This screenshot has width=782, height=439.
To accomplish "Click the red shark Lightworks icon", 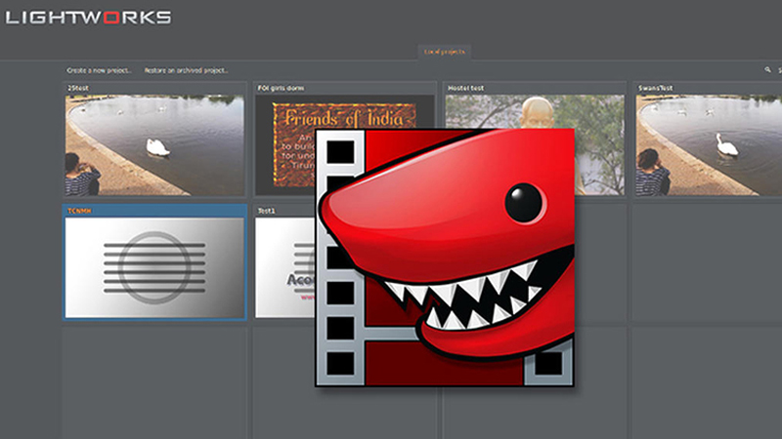I will pos(445,259).
